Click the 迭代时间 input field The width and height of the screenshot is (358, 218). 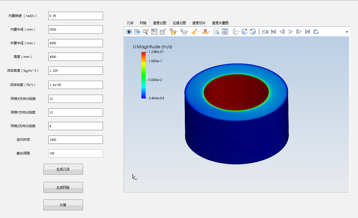(x=76, y=140)
